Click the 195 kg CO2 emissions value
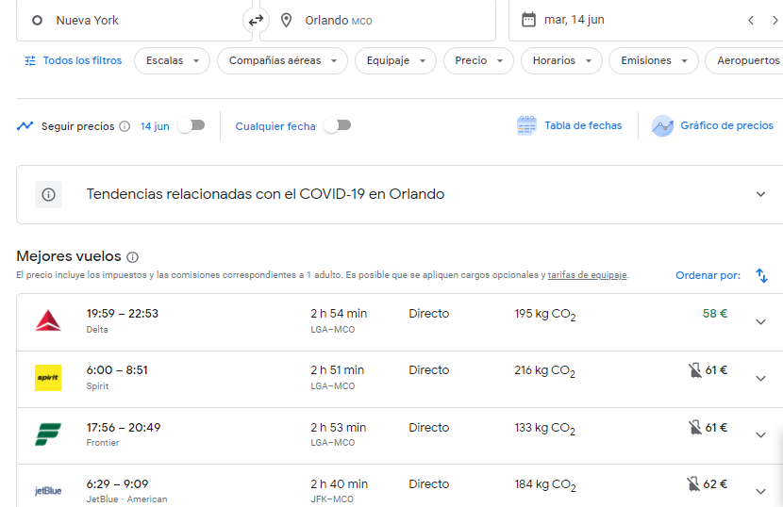Image resolution: width=783 pixels, height=507 pixels. 545,315
